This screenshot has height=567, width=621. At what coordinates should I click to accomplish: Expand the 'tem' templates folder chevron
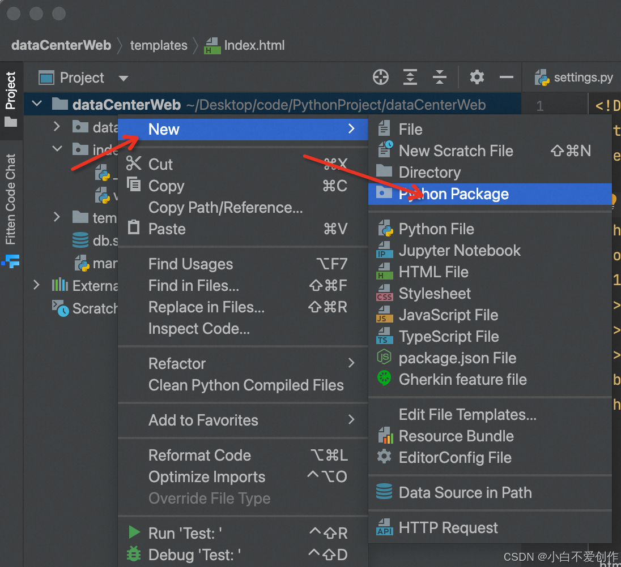pos(57,217)
